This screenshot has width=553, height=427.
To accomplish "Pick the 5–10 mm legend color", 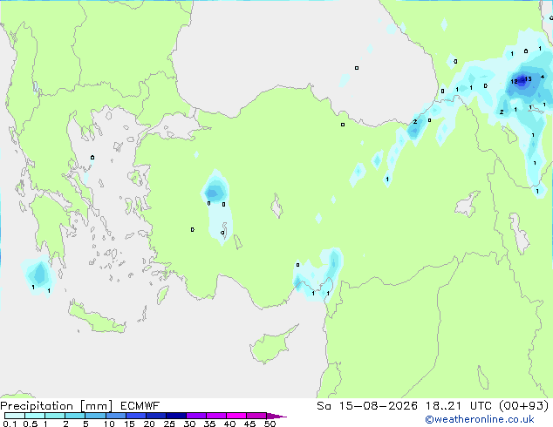I will click(x=95, y=416).
